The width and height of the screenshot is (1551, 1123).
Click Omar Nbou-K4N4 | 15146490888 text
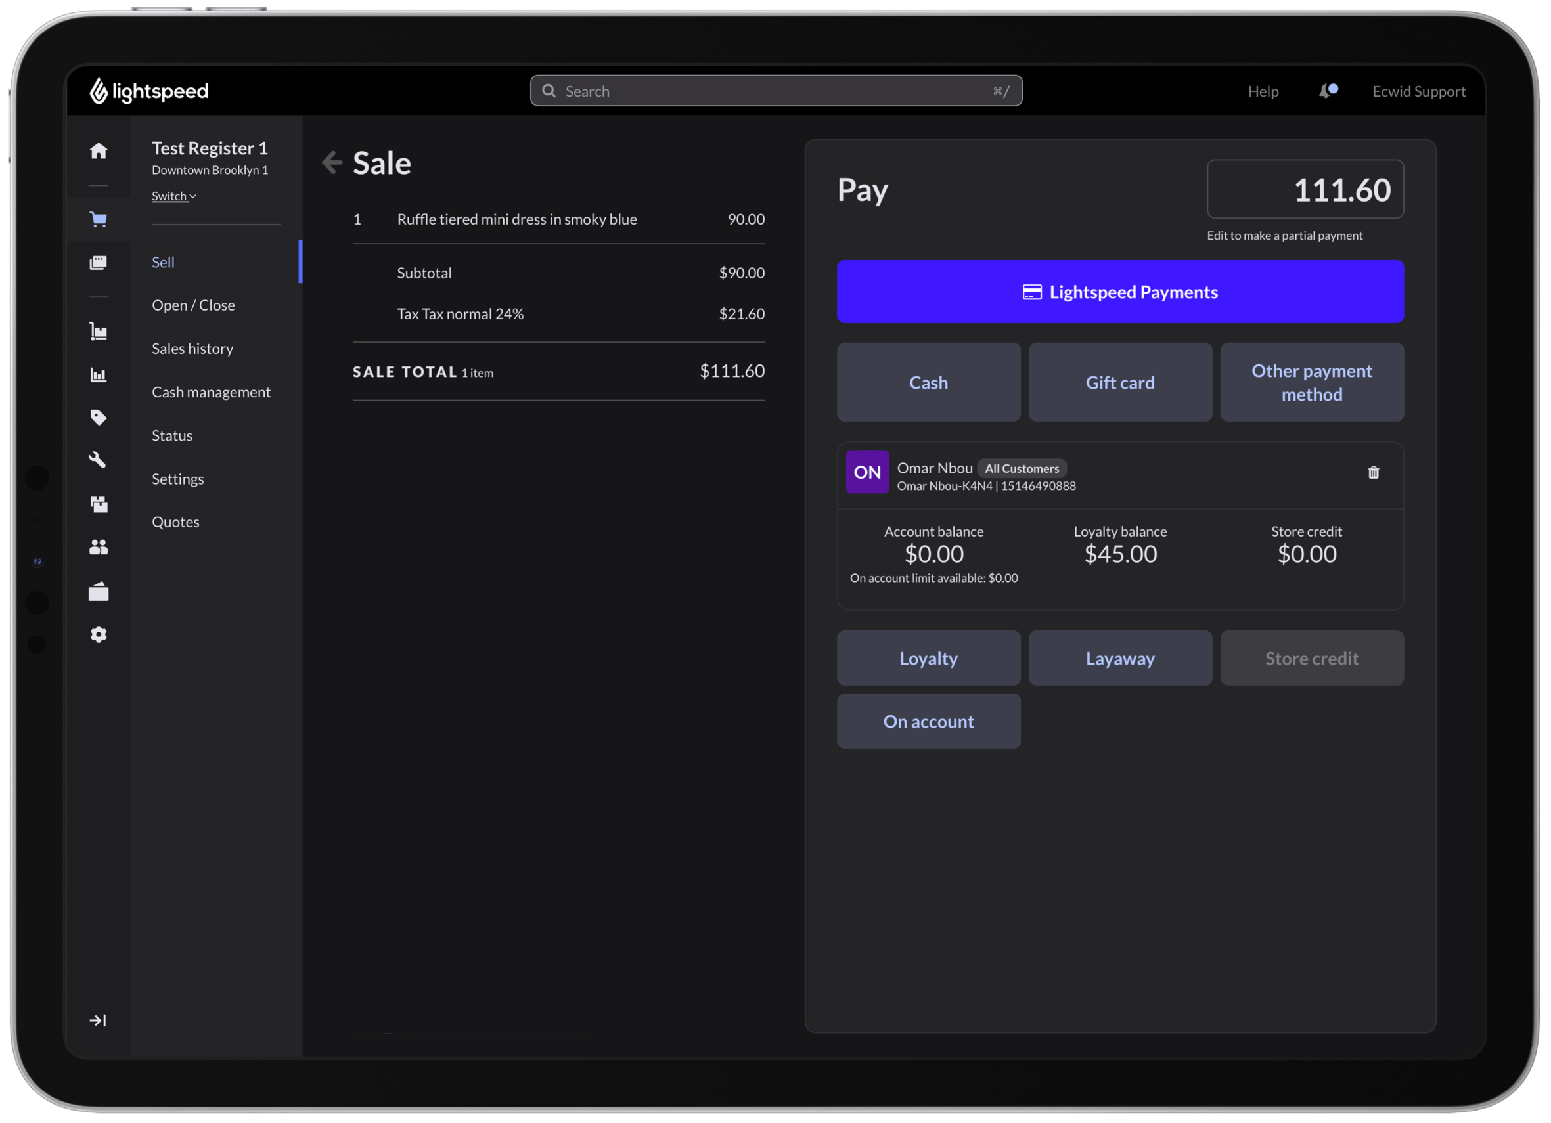pyautogui.click(x=986, y=486)
